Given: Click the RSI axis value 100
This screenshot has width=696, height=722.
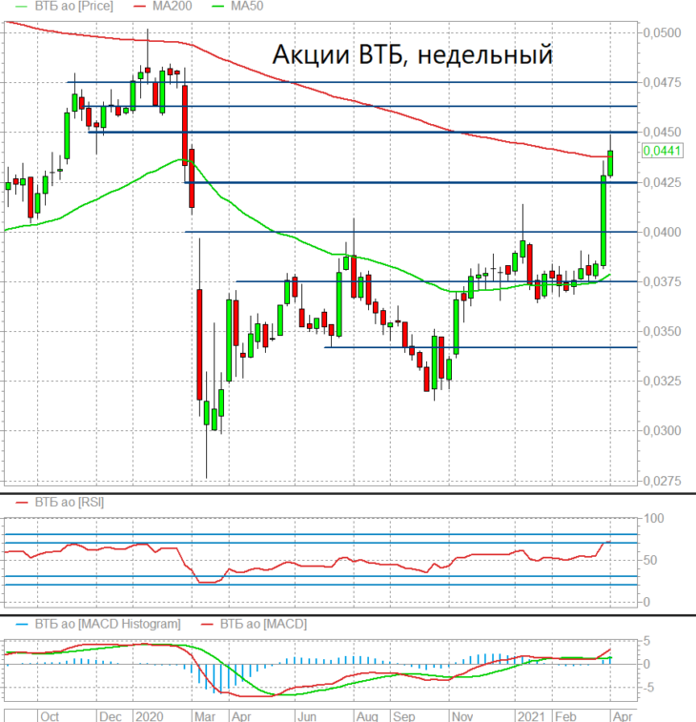Looking at the screenshot, I should (654, 519).
